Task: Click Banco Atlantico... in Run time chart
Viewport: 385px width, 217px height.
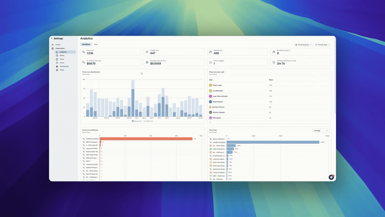Action: pyautogui.click(x=219, y=139)
